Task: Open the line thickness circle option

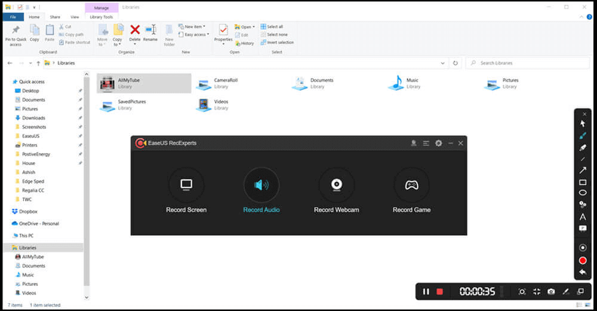Action: [583, 247]
